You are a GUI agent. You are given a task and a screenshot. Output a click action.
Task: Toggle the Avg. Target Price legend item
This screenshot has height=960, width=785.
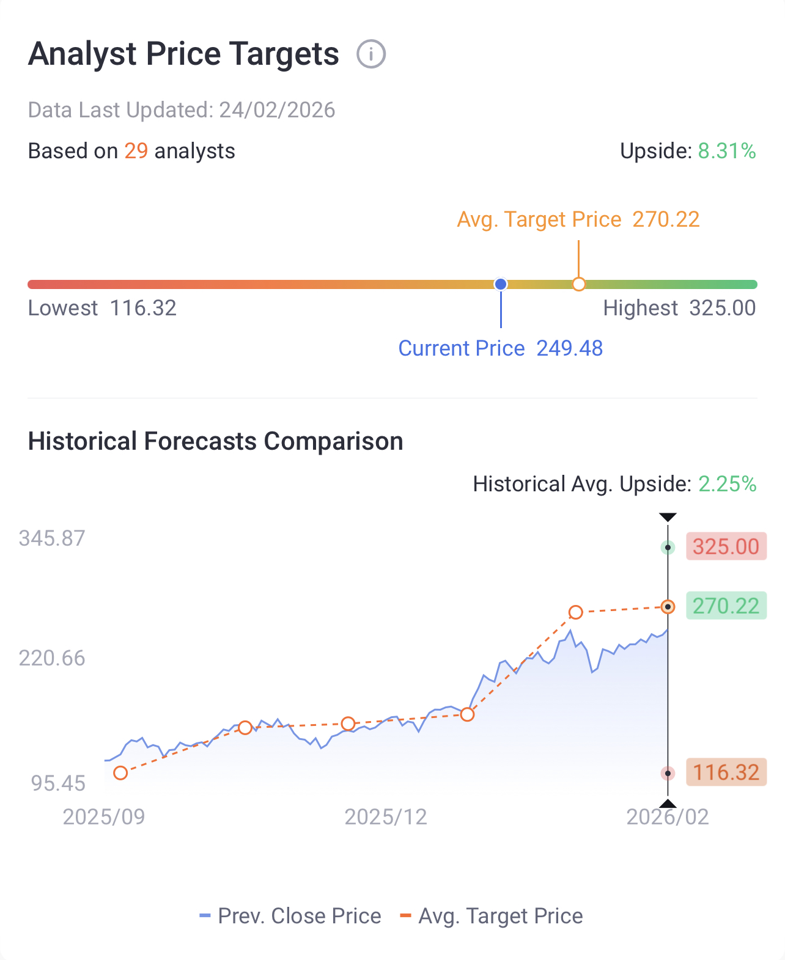(491, 916)
